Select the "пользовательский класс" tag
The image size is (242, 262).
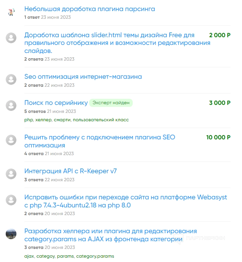[x=101, y=120]
